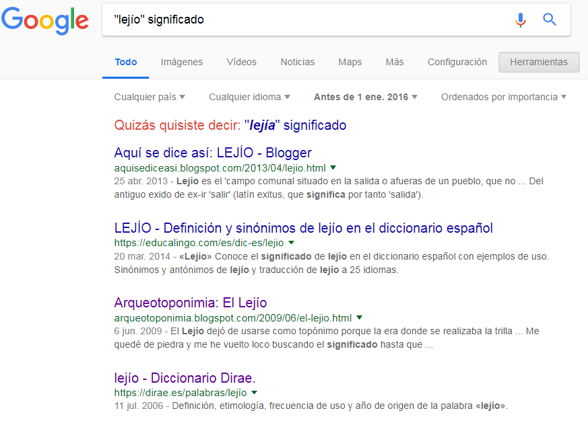The width and height of the screenshot is (588, 421).
Task: Open Ordenados por importancia sort dropdown
Action: [x=504, y=97]
